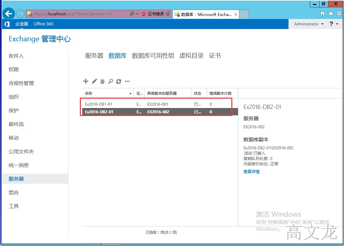Edit selected database with pencil icon
The height and width of the screenshot is (246, 344).
[94, 81]
